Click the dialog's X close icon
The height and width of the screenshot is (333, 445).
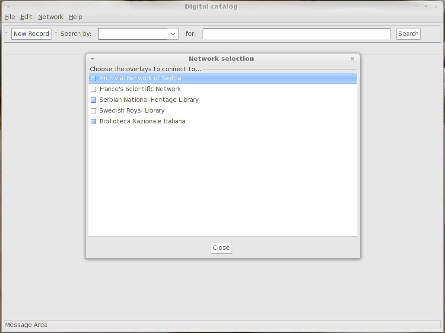coord(353,59)
